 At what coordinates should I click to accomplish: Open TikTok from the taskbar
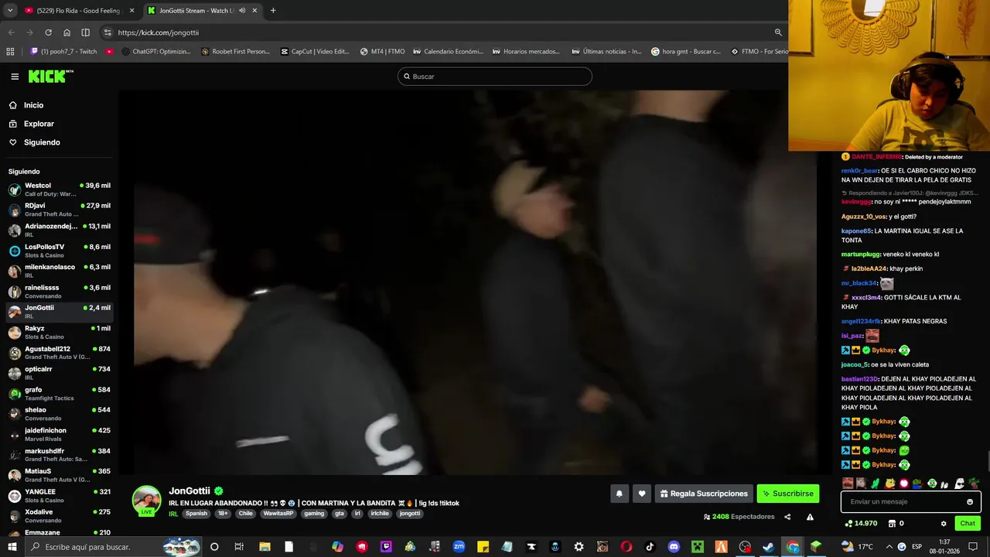(x=650, y=547)
